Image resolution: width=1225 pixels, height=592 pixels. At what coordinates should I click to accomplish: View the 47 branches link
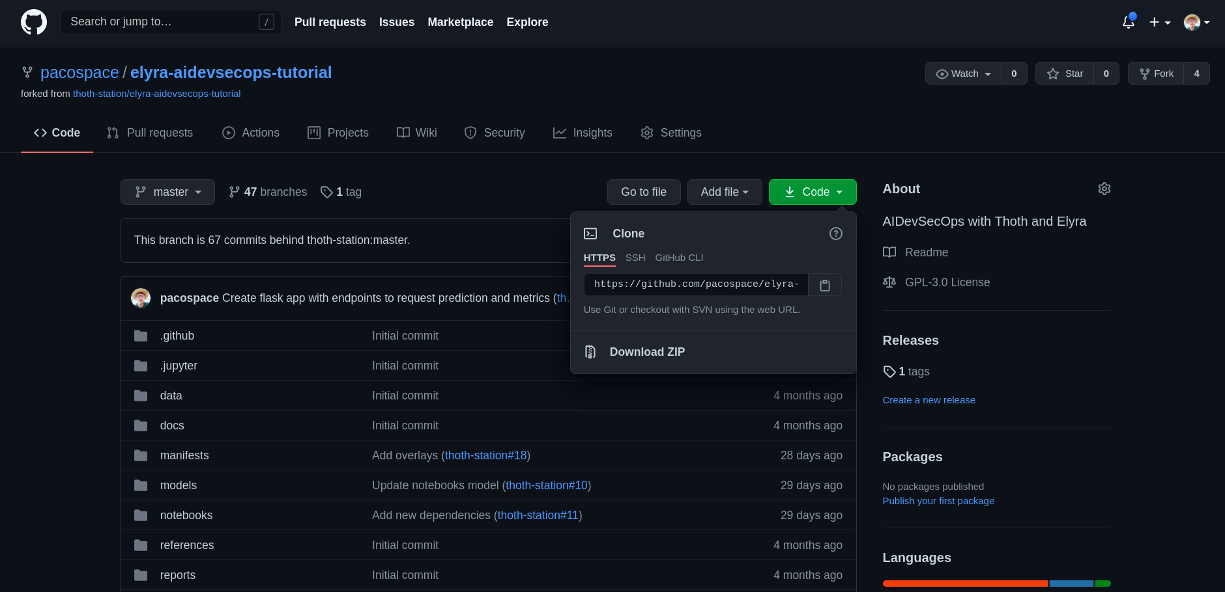pyautogui.click(x=268, y=192)
